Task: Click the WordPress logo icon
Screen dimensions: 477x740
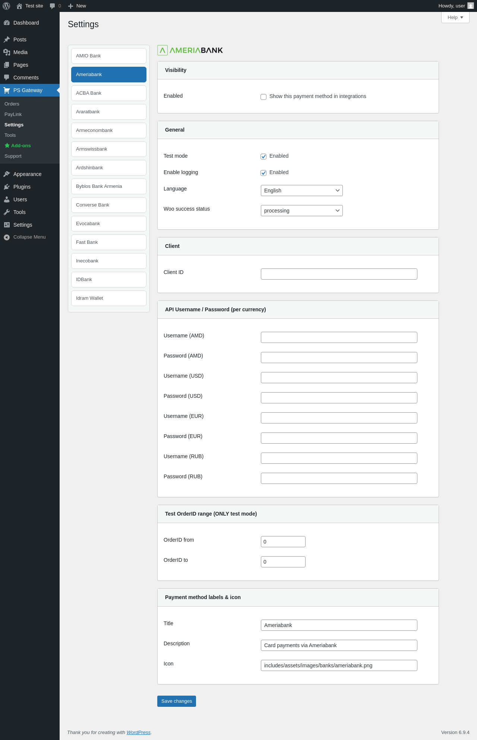Action: click(x=6, y=6)
